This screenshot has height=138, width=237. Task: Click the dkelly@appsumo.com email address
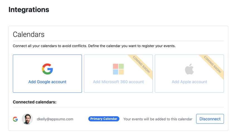pos(55,119)
